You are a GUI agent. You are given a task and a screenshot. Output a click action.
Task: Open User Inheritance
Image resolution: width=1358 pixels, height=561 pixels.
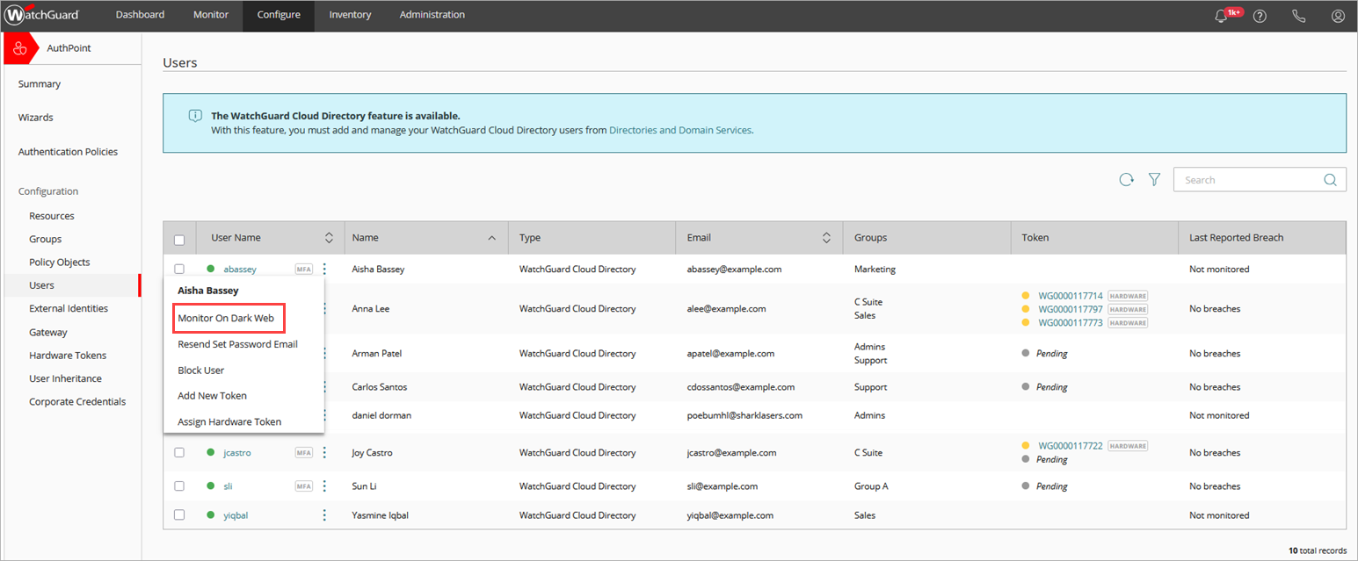[65, 378]
